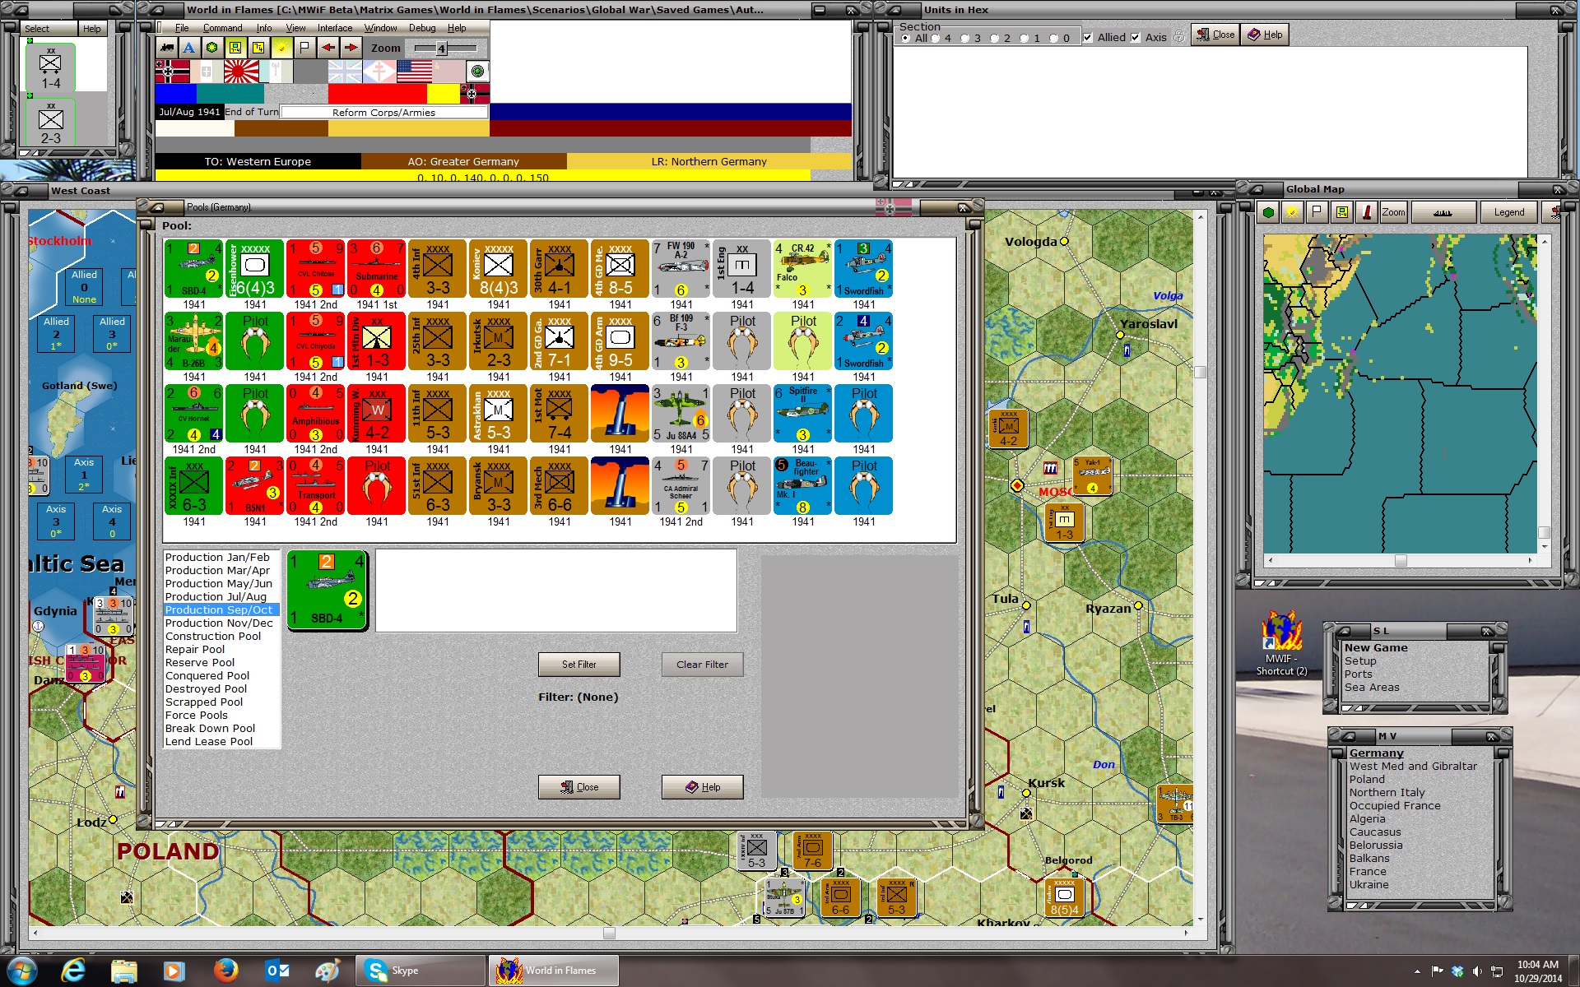Select Production Nov/Dec in pool list
Viewport: 1580px width, 987px height.
219,623
